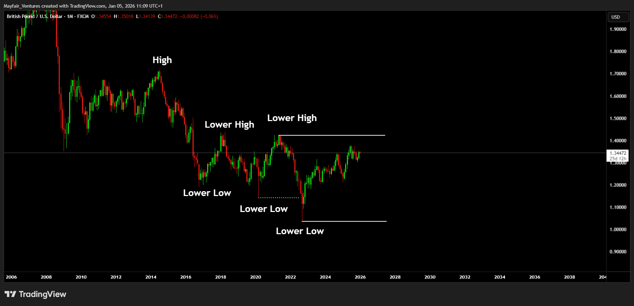Click the British Pound / U.S. Dollar title
Image resolution: width=634 pixels, height=306 pixels.
pyautogui.click(x=35, y=16)
